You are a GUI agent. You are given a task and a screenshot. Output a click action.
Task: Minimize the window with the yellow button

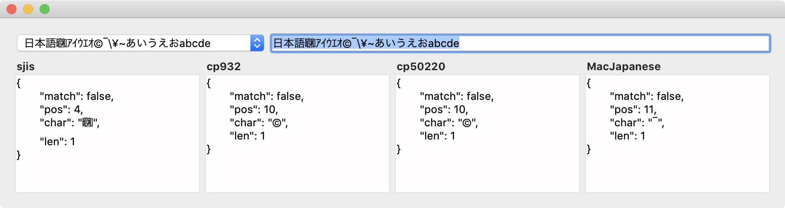click(28, 9)
